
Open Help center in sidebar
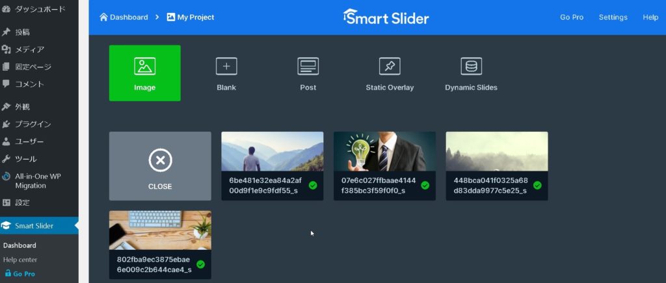20,260
